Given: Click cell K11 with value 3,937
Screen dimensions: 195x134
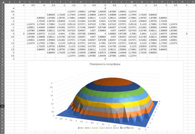Looking at the screenshot, I should [x=111, y=37].
